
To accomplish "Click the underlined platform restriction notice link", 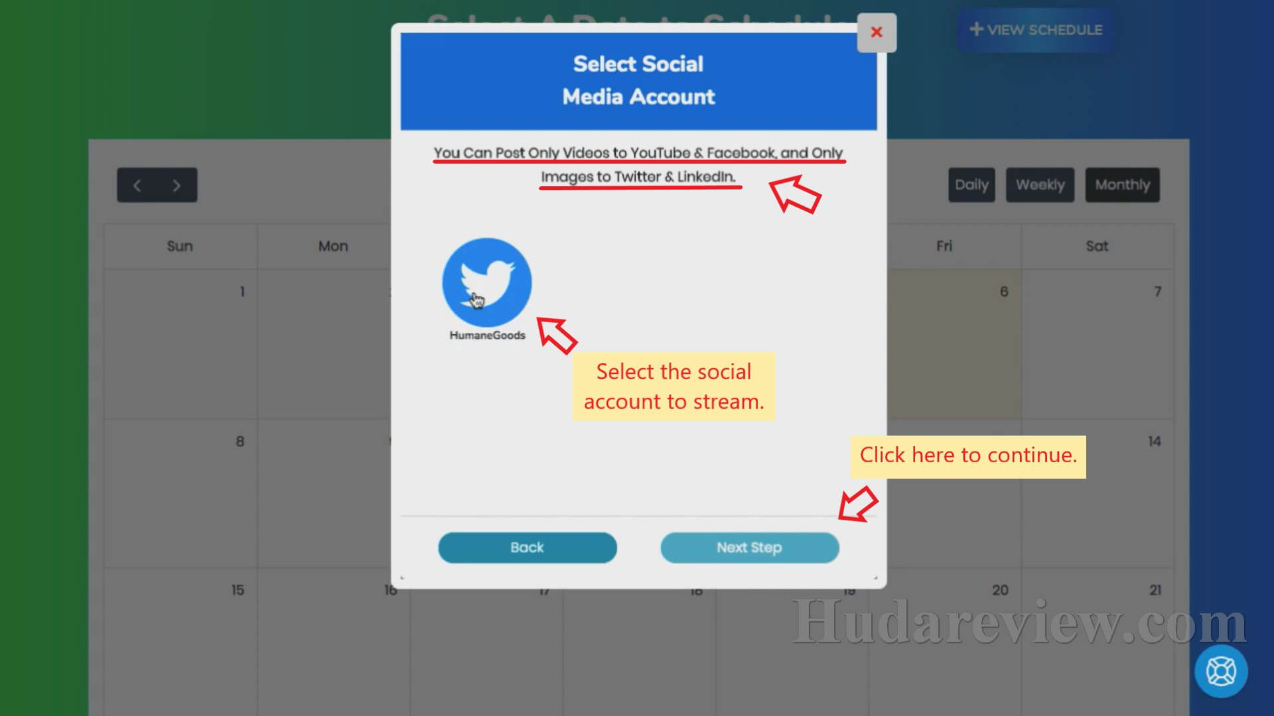I will tap(638, 164).
